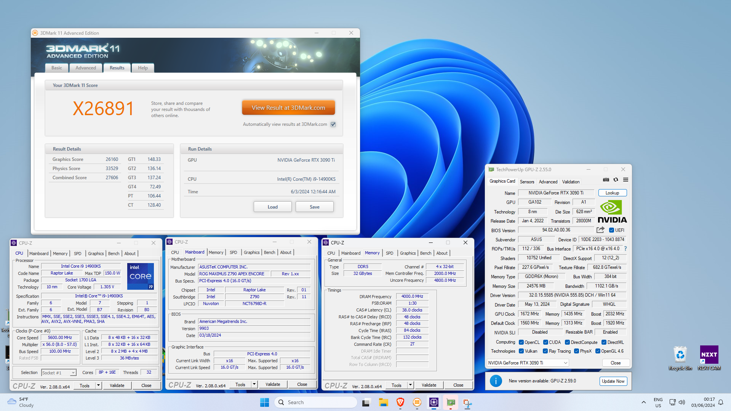Open the Caches... no, Graphics tab in the CPU-Z Memory window
The width and height of the screenshot is (731, 411).
tap(408, 253)
